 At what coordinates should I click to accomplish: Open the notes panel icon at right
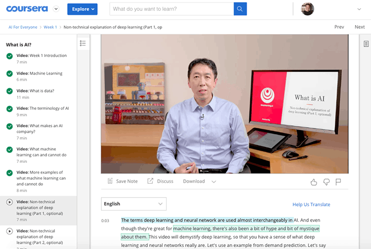[366, 44]
